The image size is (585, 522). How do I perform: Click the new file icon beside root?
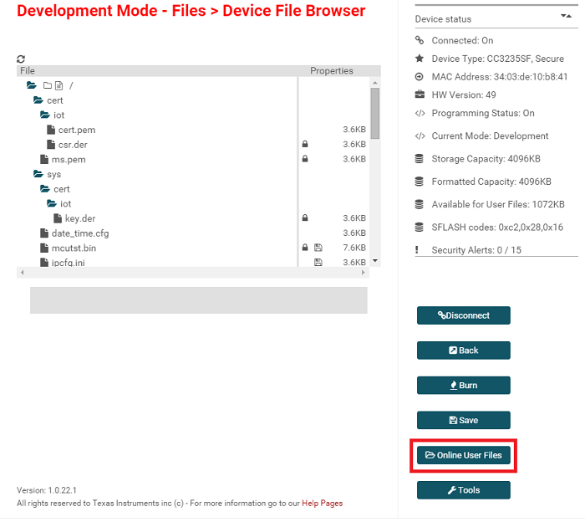pos(58,85)
